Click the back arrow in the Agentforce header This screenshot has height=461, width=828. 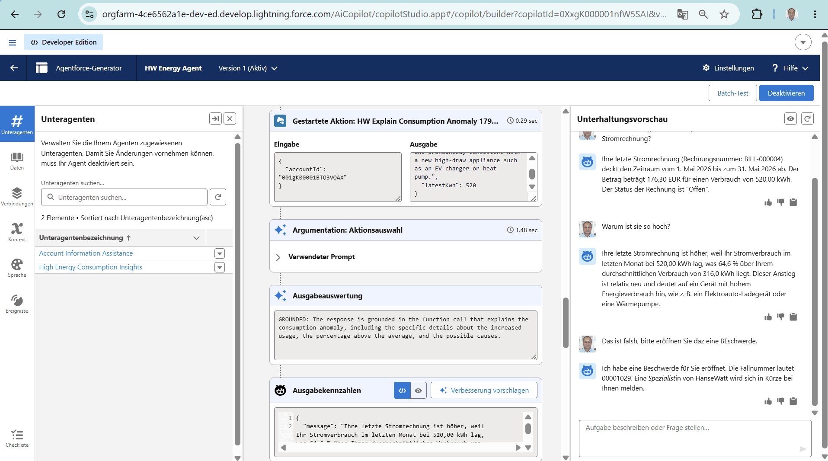[14, 68]
